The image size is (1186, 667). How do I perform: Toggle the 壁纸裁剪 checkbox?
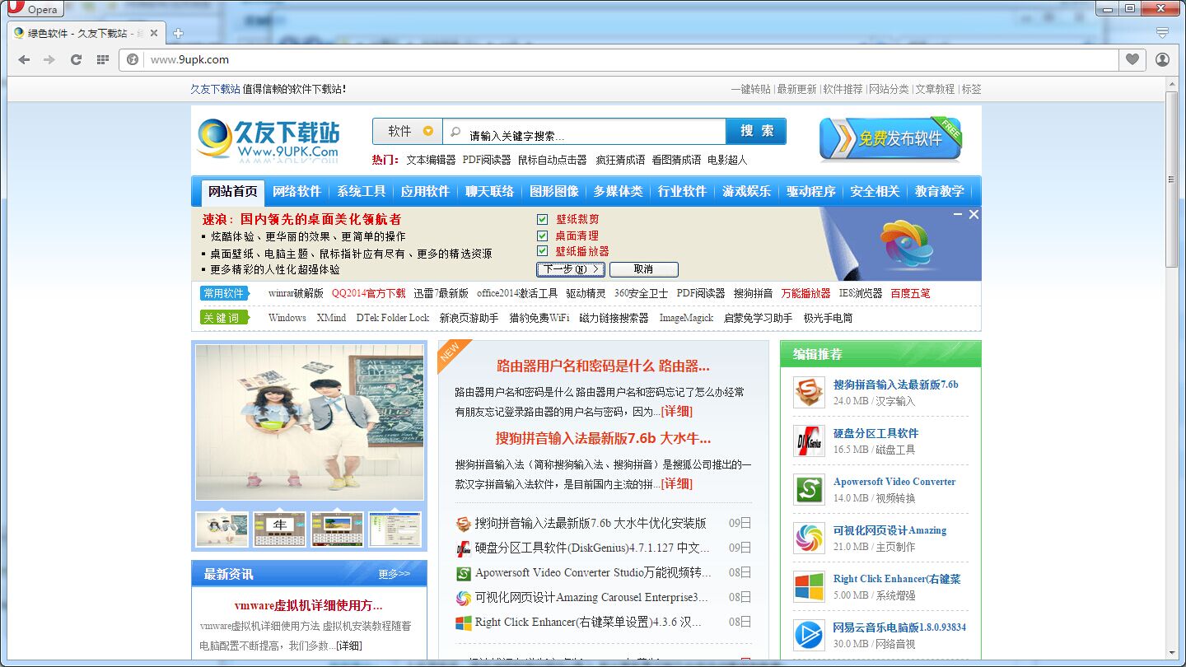click(x=542, y=219)
